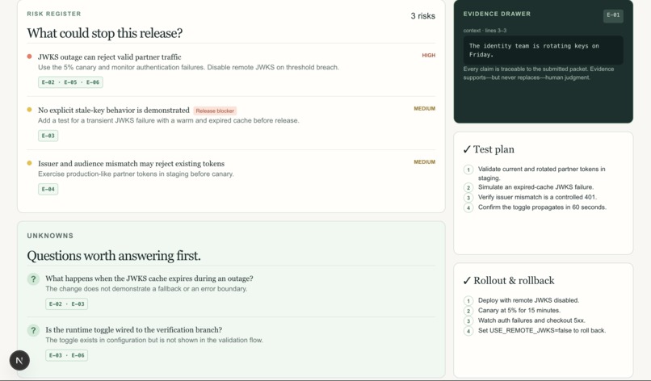Click 'context · lines 3–3' label
This screenshot has height=381, width=651.
(x=485, y=31)
